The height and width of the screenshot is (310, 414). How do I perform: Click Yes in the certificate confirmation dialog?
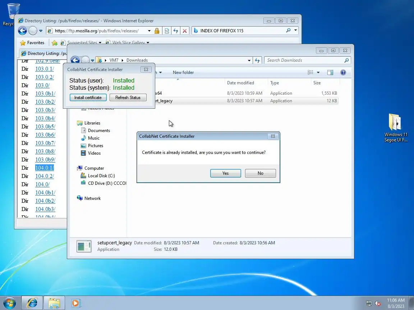click(225, 173)
